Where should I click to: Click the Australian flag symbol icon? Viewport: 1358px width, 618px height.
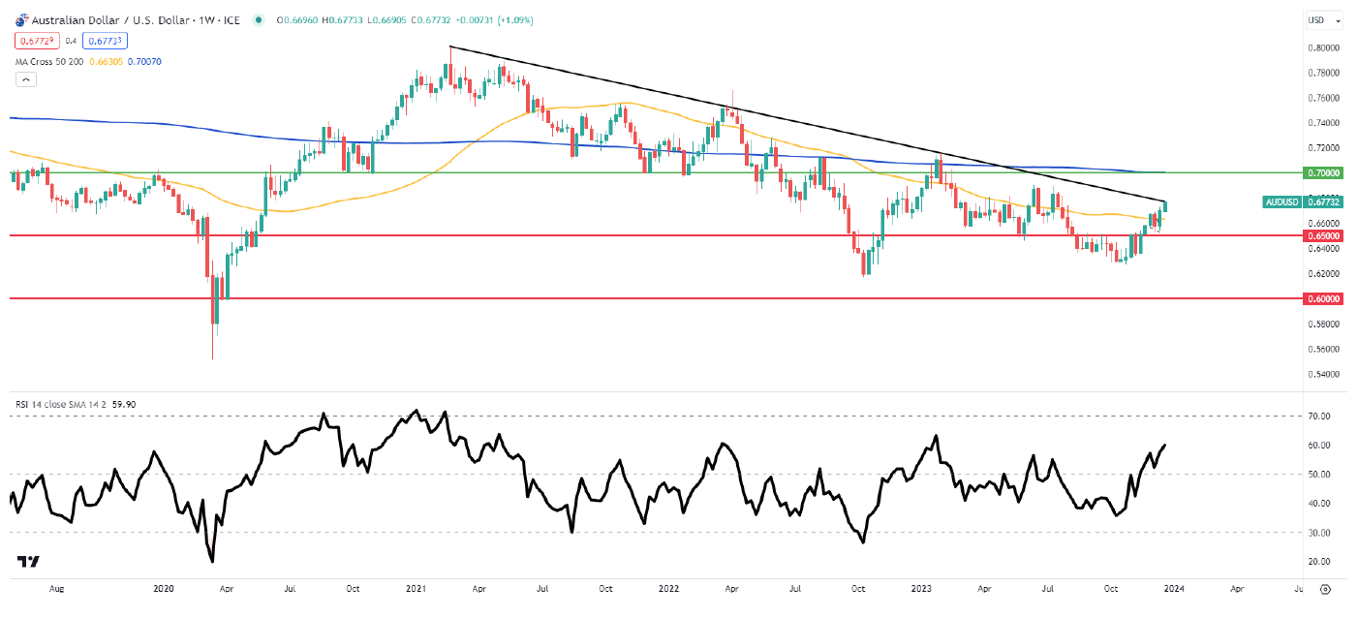point(21,20)
